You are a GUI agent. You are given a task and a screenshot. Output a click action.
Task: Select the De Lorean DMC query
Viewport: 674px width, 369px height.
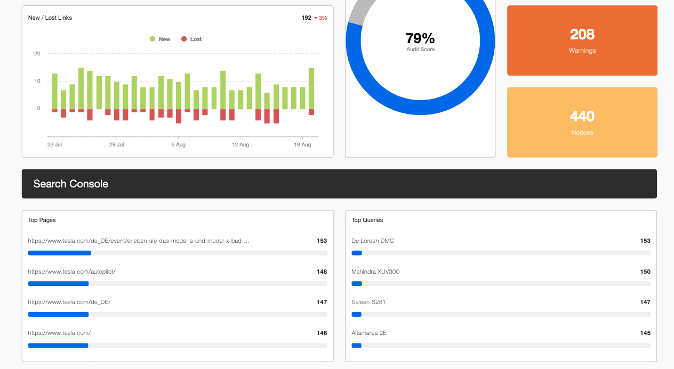click(x=373, y=241)
